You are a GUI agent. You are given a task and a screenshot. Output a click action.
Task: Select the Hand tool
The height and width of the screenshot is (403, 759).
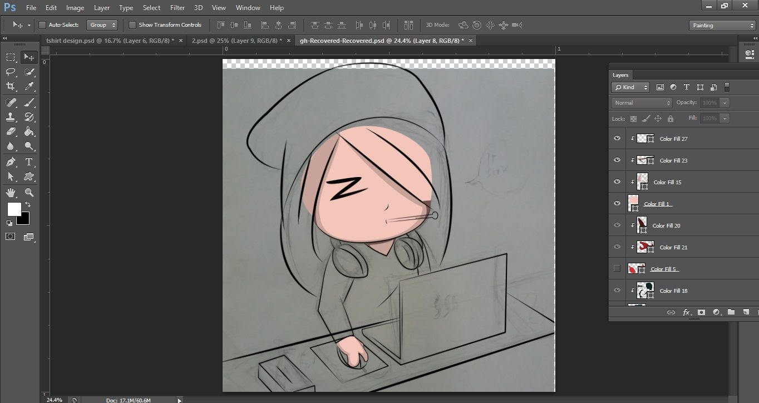11,193
